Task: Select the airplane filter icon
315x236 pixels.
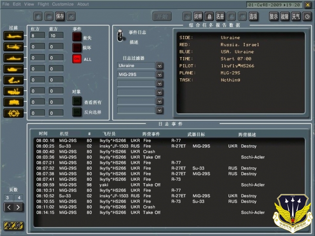Action: coord(14,36)
